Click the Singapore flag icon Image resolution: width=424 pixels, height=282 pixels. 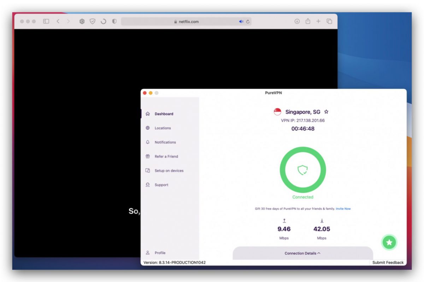coord(277,112)
